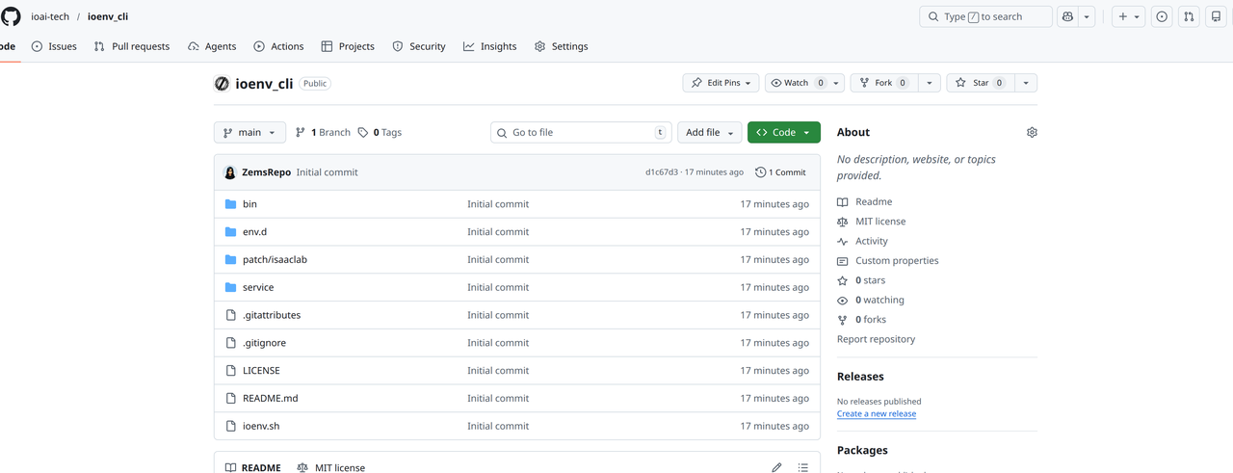
Task: Open Copilot chat icon in header
Action: 1067,16
